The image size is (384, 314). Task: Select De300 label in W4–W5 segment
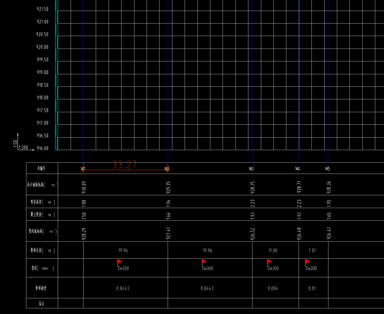pos(311,268)
